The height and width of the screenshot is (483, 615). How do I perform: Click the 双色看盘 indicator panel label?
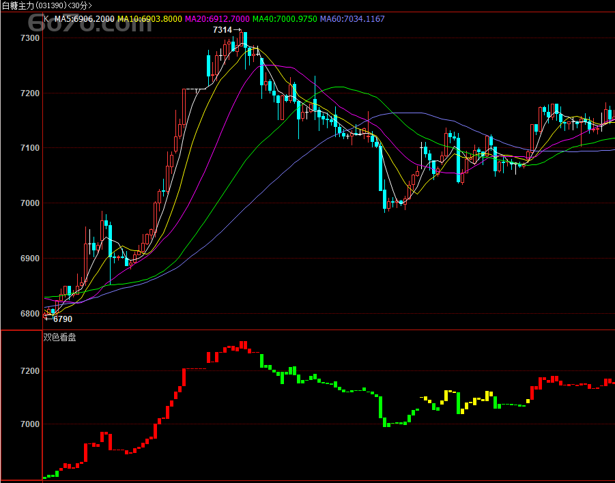59,338
